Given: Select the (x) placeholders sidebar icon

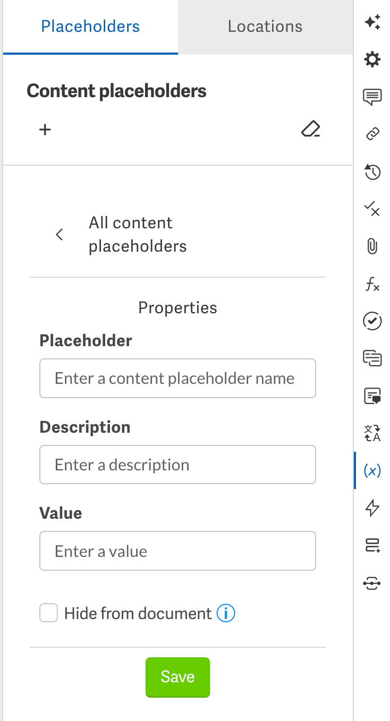Looking at the screenshot, I should click(372, 470).
